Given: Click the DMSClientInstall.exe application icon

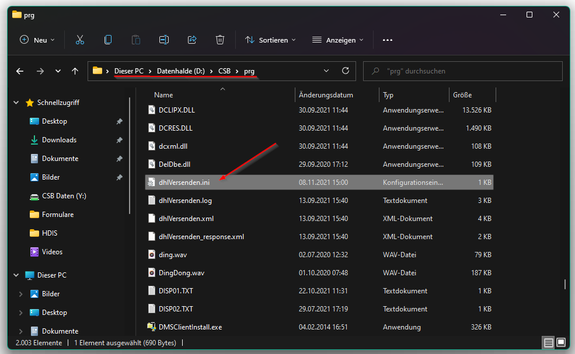Looking at the screenshot, I should pyautogui.click(x=151, y=327).
